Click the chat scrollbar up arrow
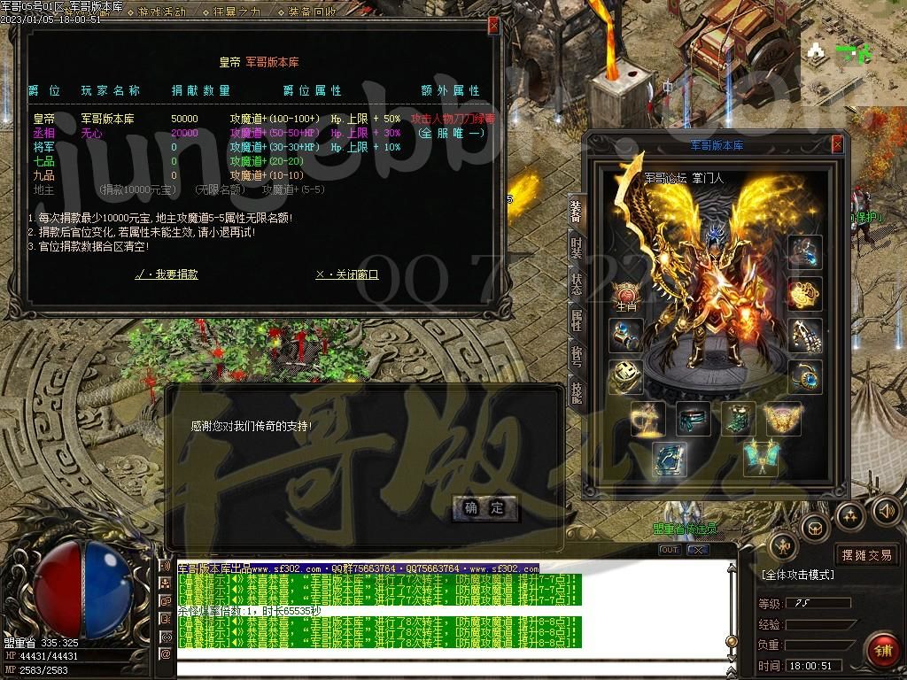 [732, 568]
